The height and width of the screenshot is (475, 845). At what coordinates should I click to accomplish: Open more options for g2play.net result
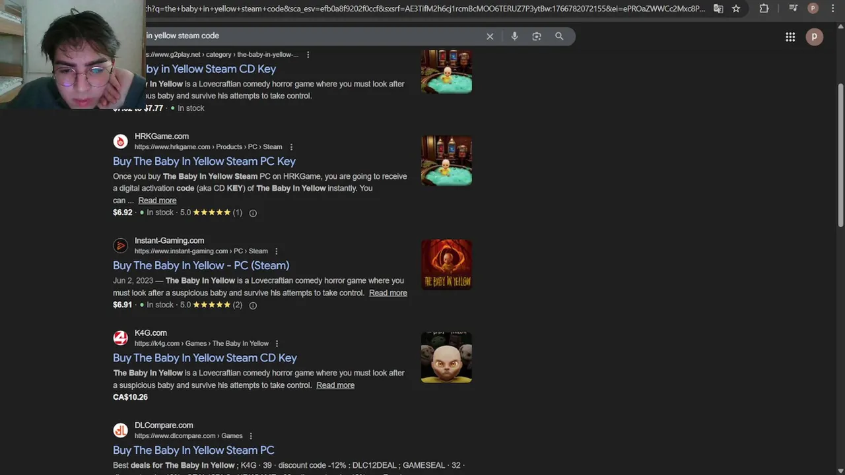tap(308, 55)
